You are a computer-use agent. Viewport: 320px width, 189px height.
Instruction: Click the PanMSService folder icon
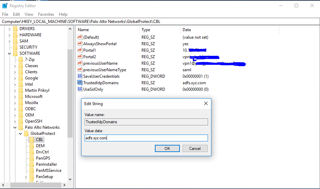[x=32, y=171]
